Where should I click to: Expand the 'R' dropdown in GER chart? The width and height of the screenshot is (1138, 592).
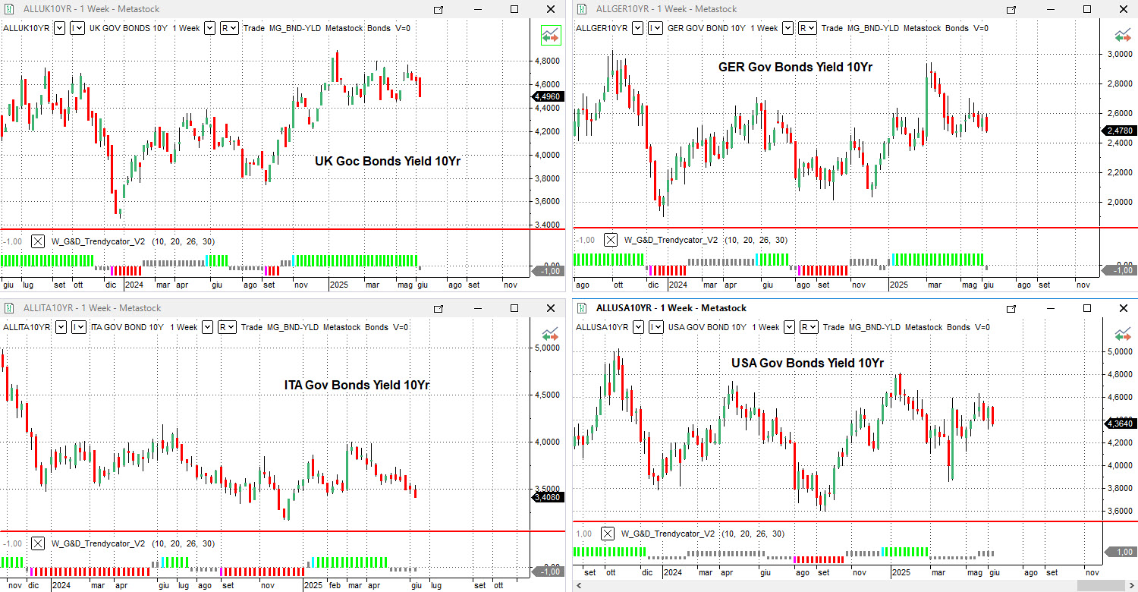tap(807, 28)
